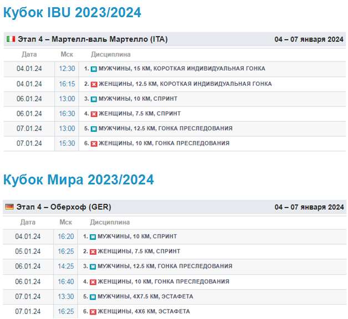Click the 16:15 start time
The width and height of the screenshot is (348, 319).
pos(67,84)
